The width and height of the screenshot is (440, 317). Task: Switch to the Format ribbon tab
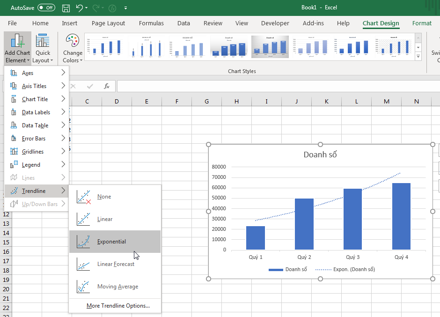(x=422, y=23)
